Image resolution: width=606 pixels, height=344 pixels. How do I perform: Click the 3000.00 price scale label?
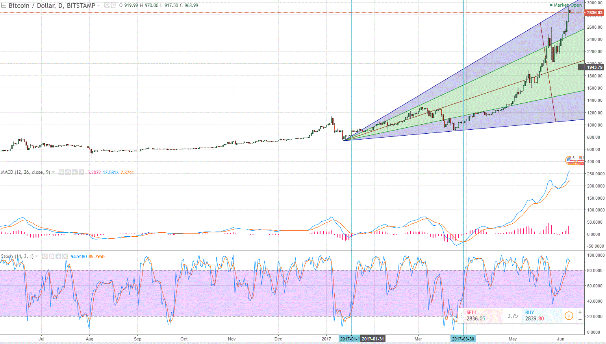(594, 3)
